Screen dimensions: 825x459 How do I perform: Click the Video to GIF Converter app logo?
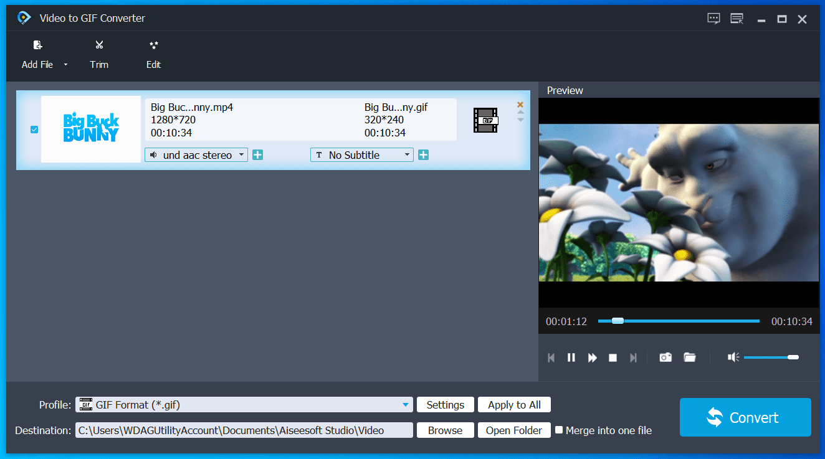click(x=24, y=17)
